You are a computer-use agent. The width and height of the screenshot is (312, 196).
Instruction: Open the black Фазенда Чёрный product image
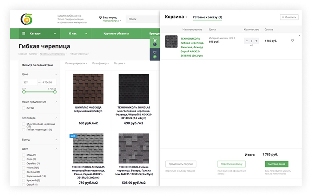click(134, 89)
